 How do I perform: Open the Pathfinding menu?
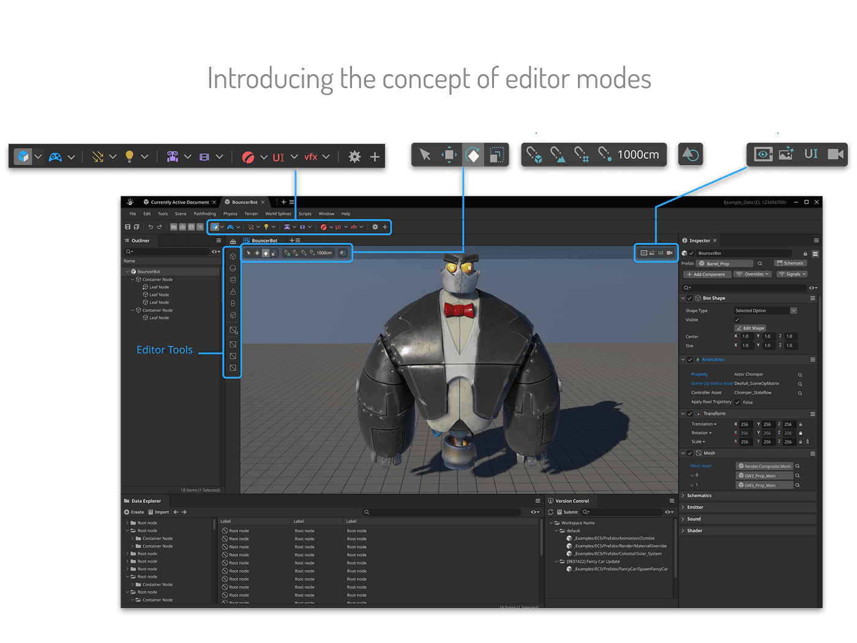click(204, 213)
